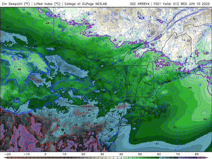Click the "30" color scale label

coord(102,154)
